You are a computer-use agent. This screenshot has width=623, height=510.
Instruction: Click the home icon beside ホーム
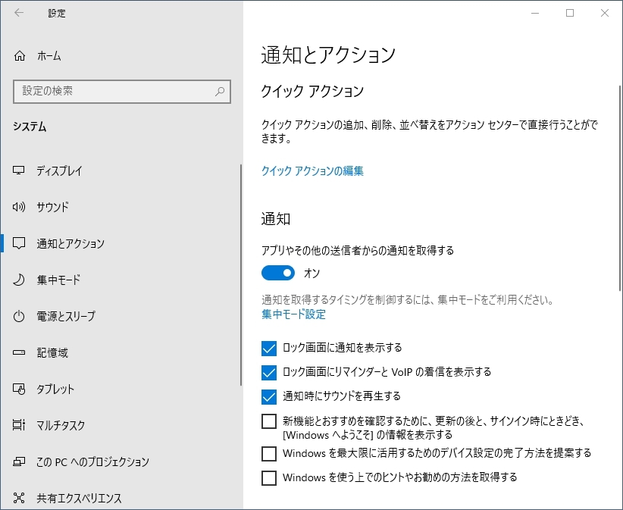tap(20, 56)
